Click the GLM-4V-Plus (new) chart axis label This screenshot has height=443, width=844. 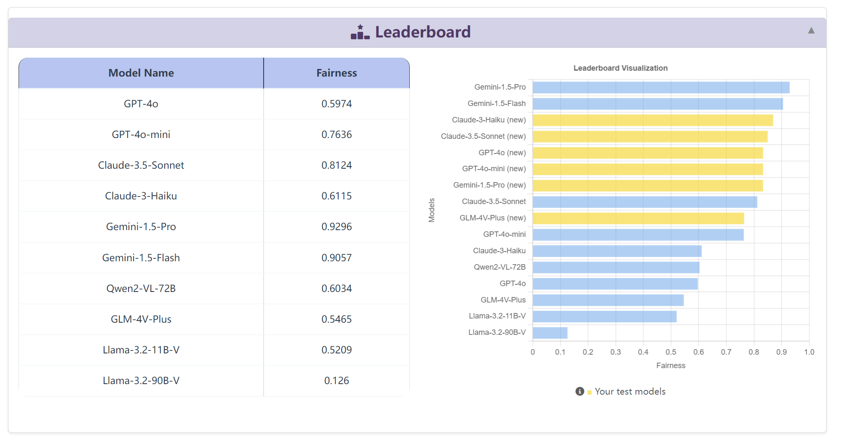click(x=492, y=218)
